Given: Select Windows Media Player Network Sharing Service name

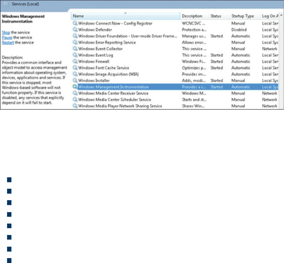Looking at the screenshot, I should tap(120, 106).
